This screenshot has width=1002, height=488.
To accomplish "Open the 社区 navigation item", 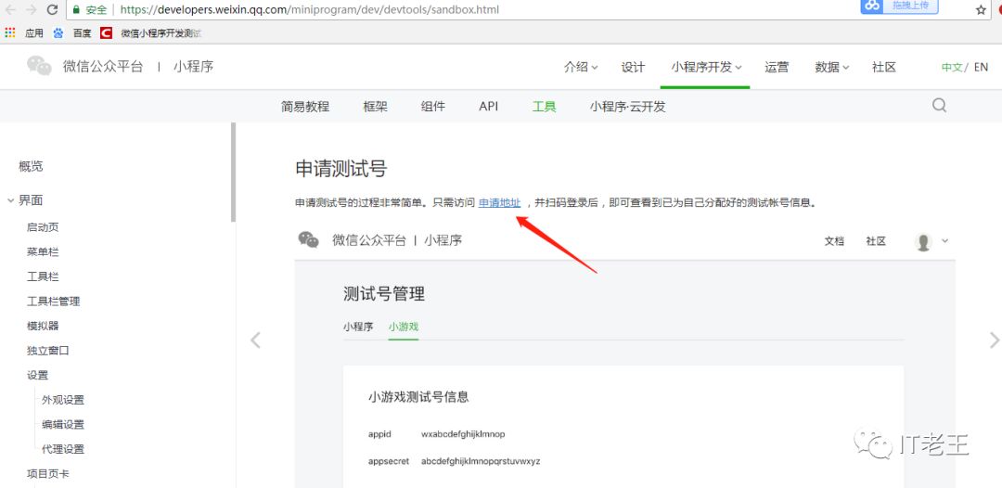I will pyautogui.click(x=884, y=67).
